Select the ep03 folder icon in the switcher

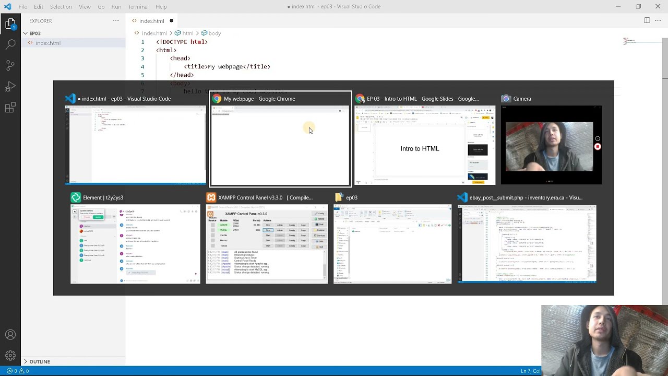tap(339, 197)
